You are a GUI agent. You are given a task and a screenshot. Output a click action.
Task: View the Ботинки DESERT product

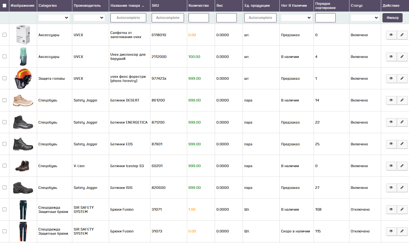[x=391, y=100]
